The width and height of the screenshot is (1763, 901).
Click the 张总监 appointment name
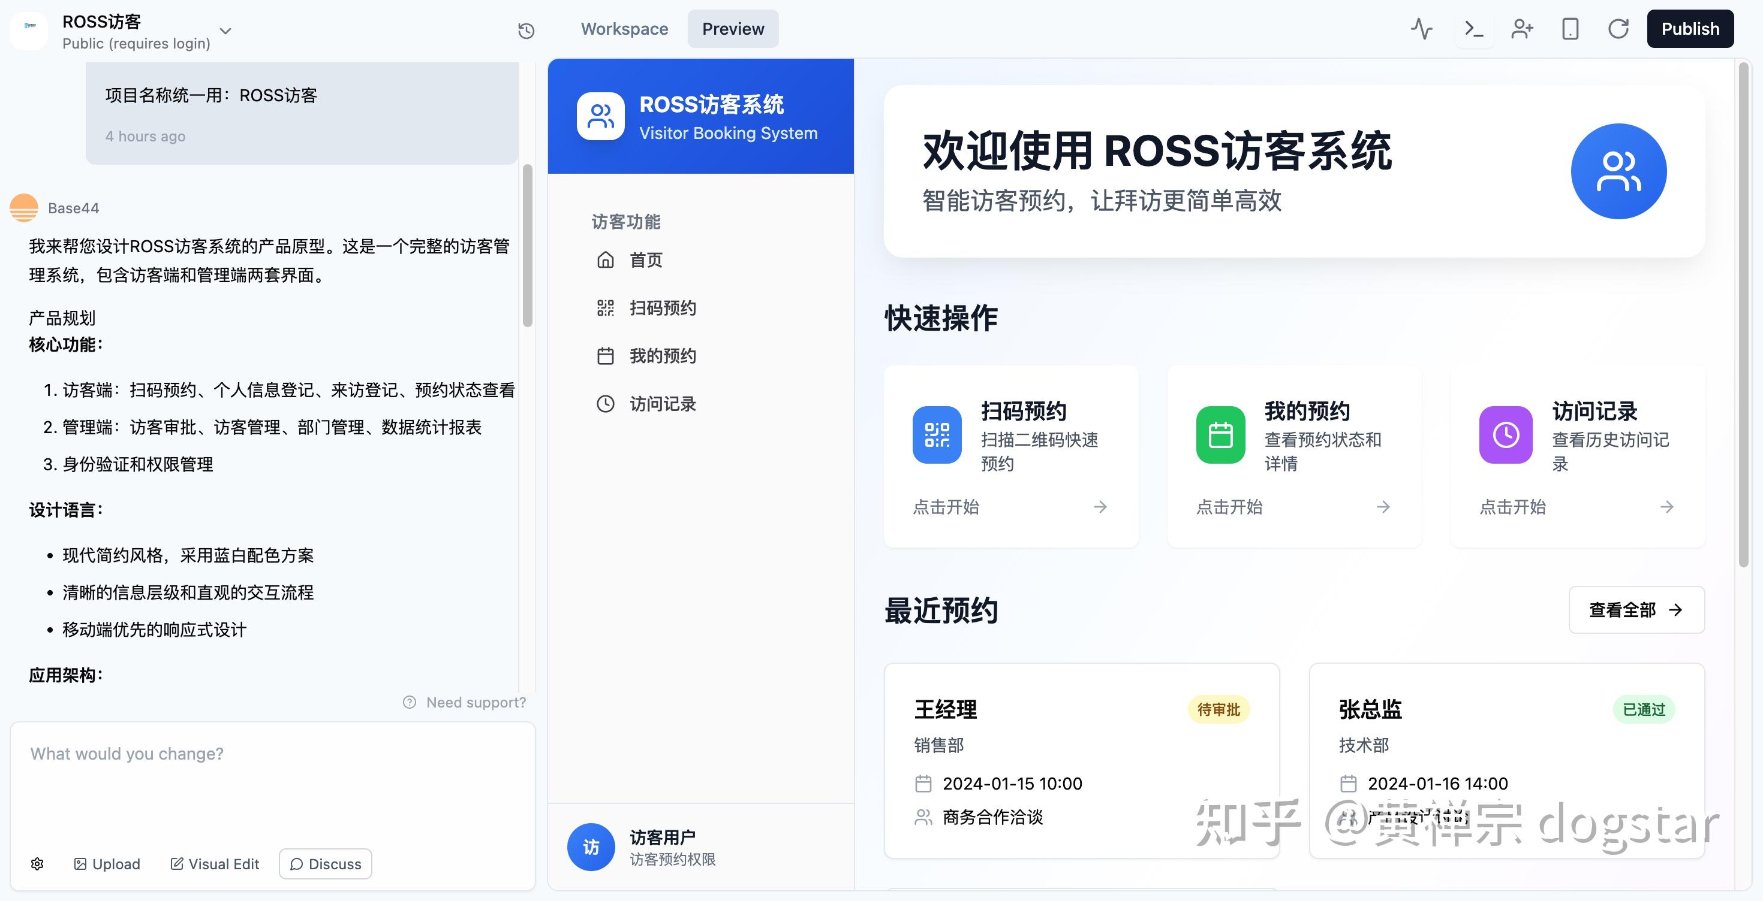[1370, 709]
